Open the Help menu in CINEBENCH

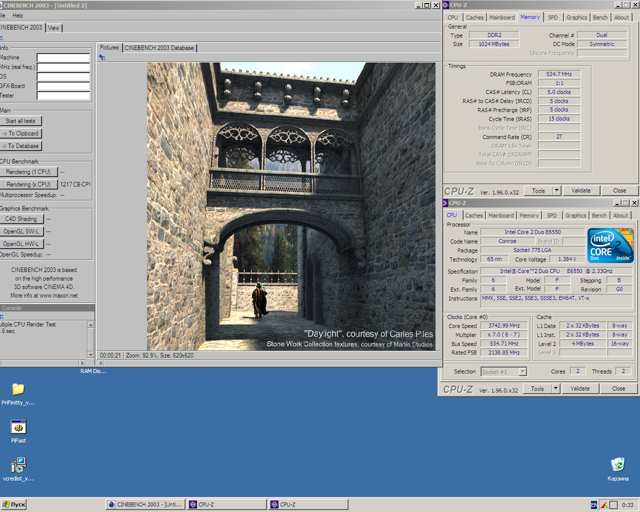coord(17,15)
